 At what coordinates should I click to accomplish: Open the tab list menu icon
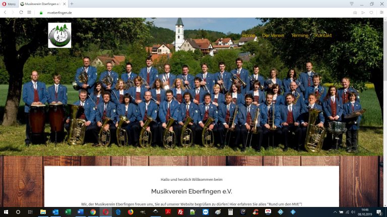352,4
